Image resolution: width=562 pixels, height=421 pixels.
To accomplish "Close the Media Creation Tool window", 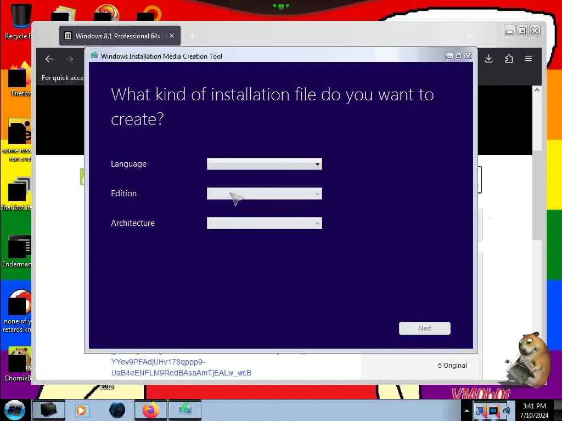I will click(468, 56).
